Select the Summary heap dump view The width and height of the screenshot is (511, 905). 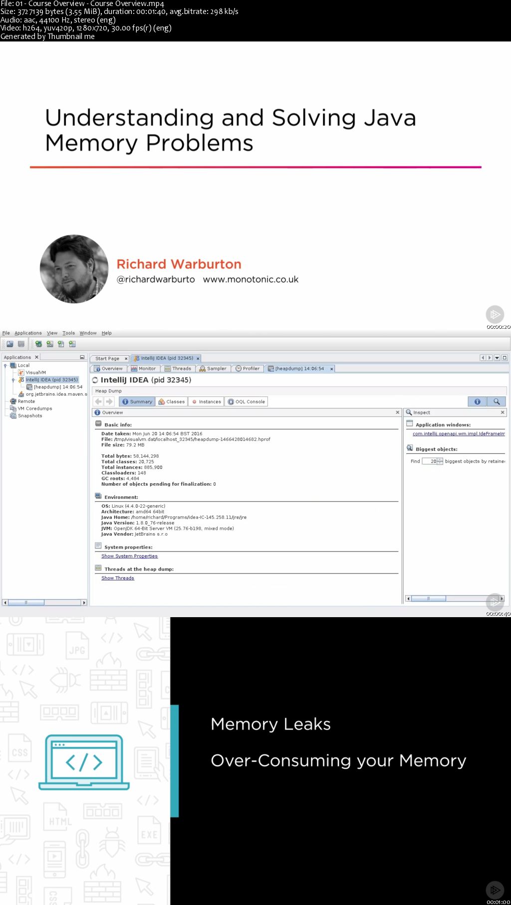137,402
